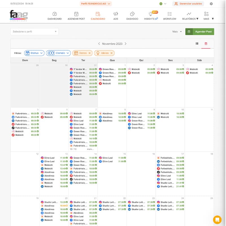Open Studio Lett... 13:20 post on day 20
The image size is (226, 226).
coord(54,202)
